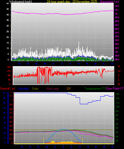The height and width of the screenshot is (149, 124).
Task: Select the 'Rainfall (.in)' legend label
Action: coord(8,89)
